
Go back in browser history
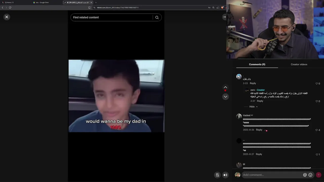[3, 8]
